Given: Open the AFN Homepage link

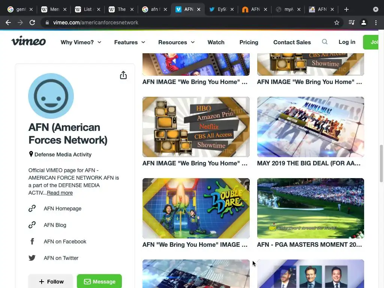Looking at the screenshot, I should 63,208.
